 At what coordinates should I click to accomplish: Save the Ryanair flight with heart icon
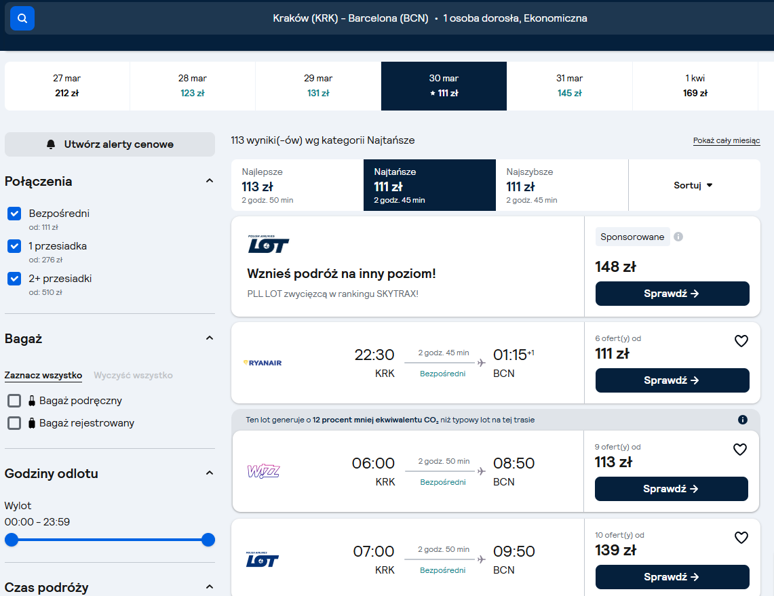pyautogui.click(x=741, y=341)
